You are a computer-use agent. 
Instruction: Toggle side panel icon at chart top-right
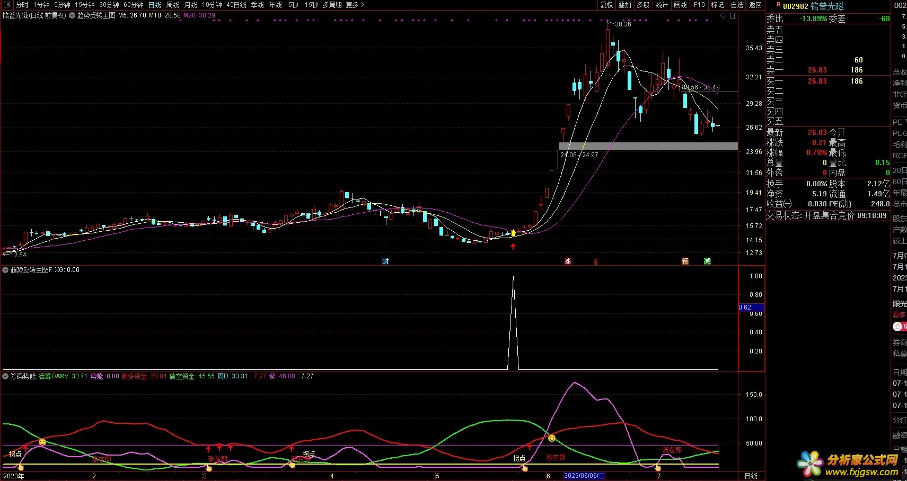[733, 15]
